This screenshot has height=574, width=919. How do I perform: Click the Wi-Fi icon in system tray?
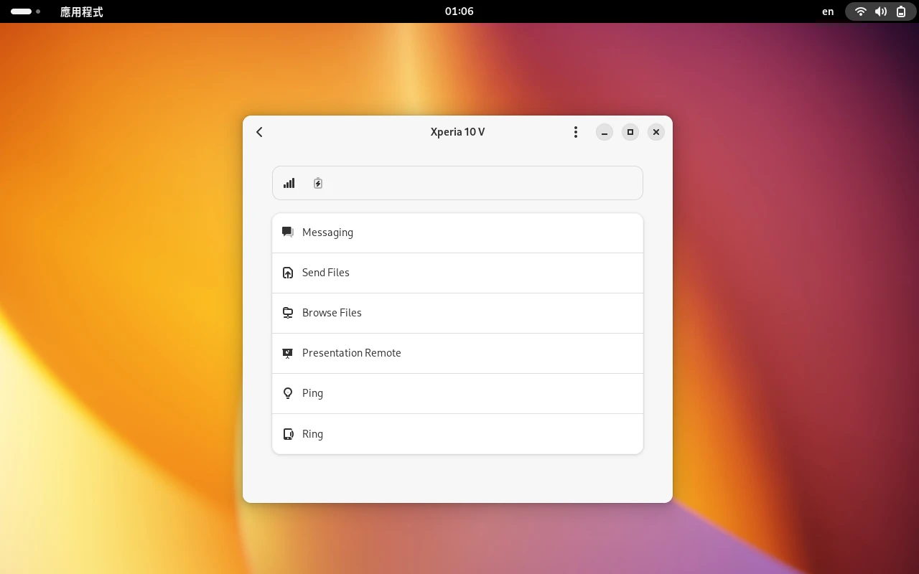[x=860, y=11]
